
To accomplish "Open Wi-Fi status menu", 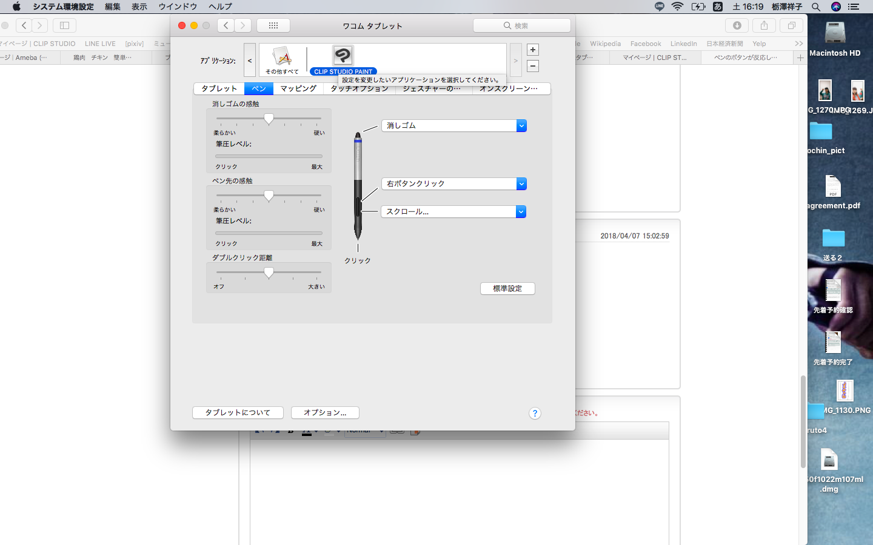I will (x=678, y=7).
